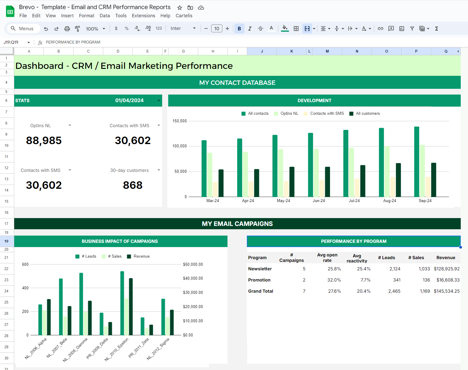
Task: Open the text color picker
Action: tap(271, 29)
